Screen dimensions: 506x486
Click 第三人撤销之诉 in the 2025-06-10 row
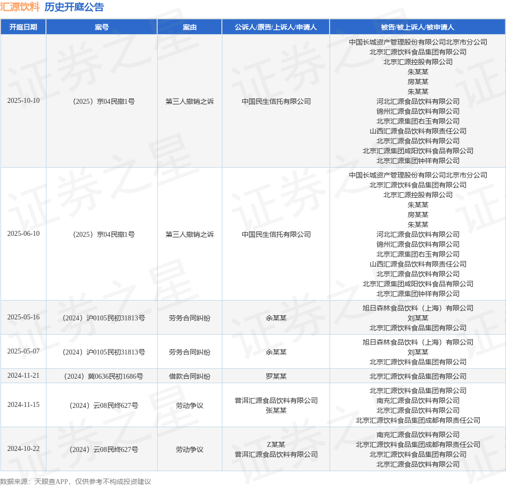click(x=189, y=234)
